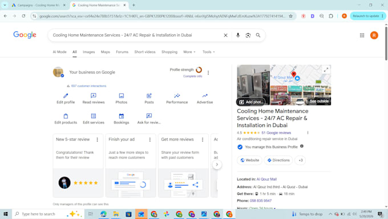Switch to Shopping tab

[169, 52]
